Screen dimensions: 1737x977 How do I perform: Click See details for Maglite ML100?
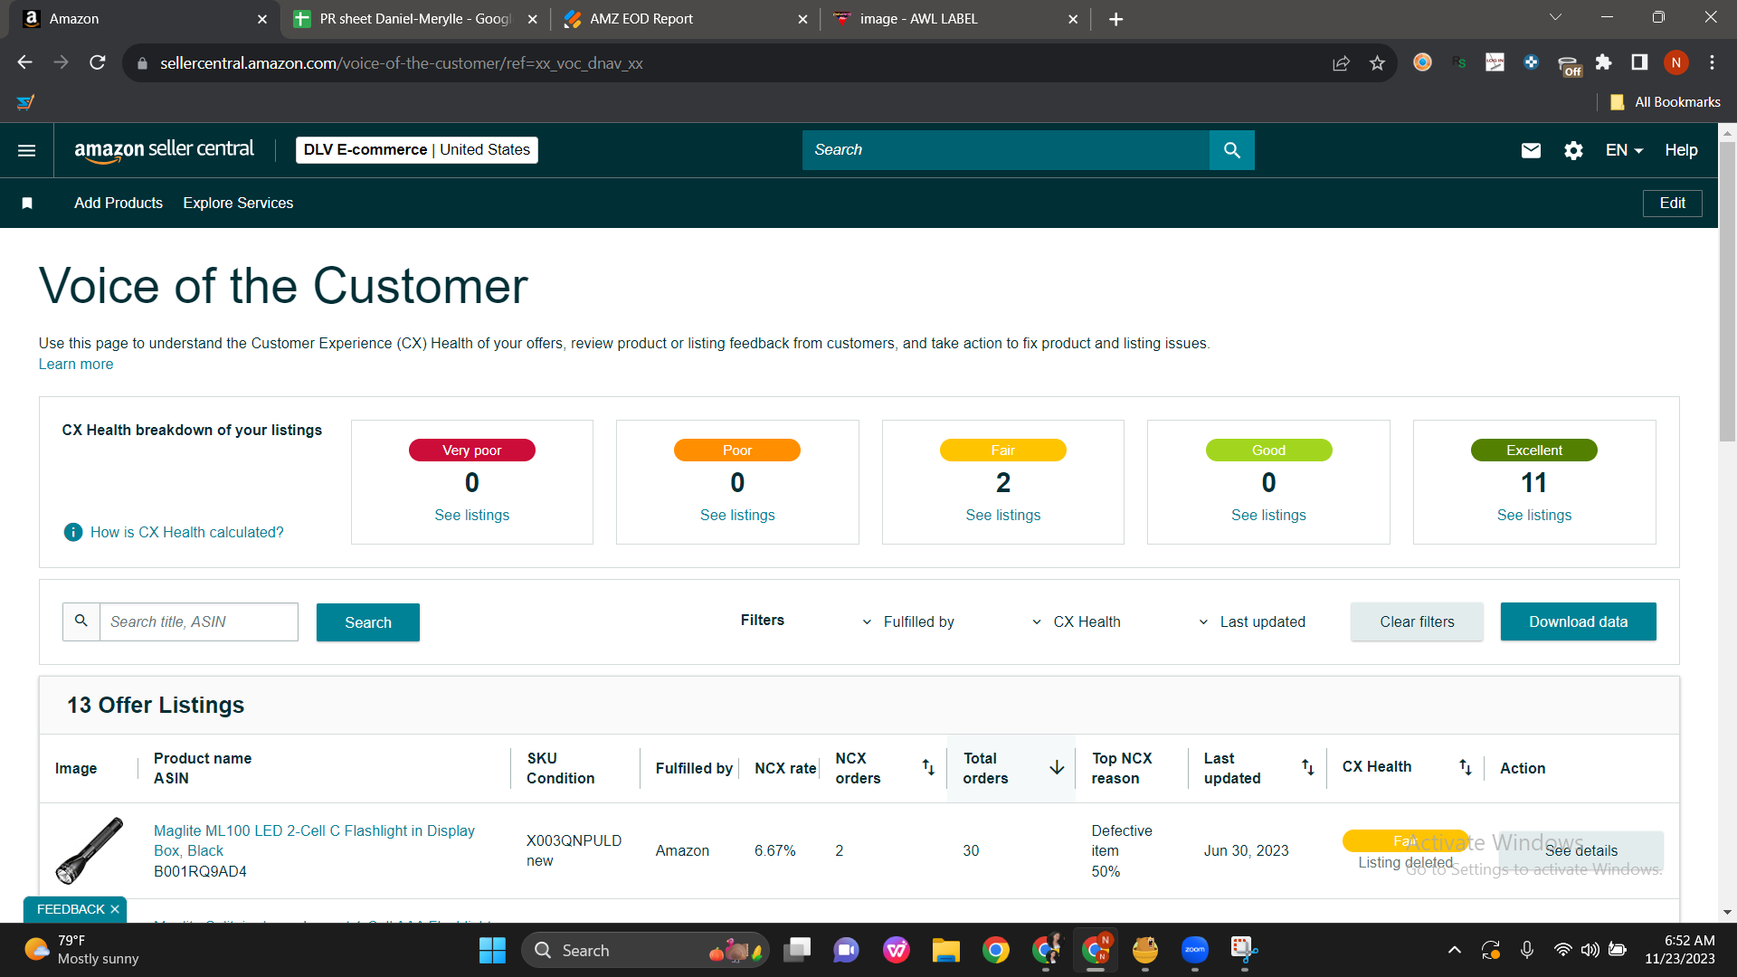(1580, 850)
